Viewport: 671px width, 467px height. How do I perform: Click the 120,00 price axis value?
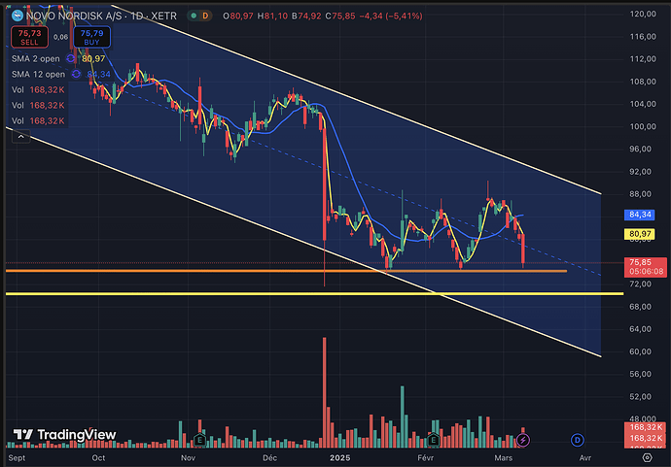click(643, 14)
